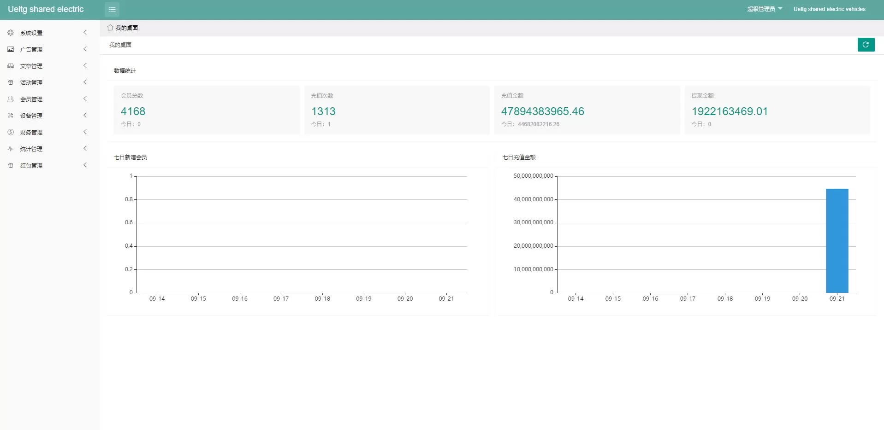Click the user icon beside 会员管理
This screenshot has width=884, height=430.
click(x=11, y=99)
